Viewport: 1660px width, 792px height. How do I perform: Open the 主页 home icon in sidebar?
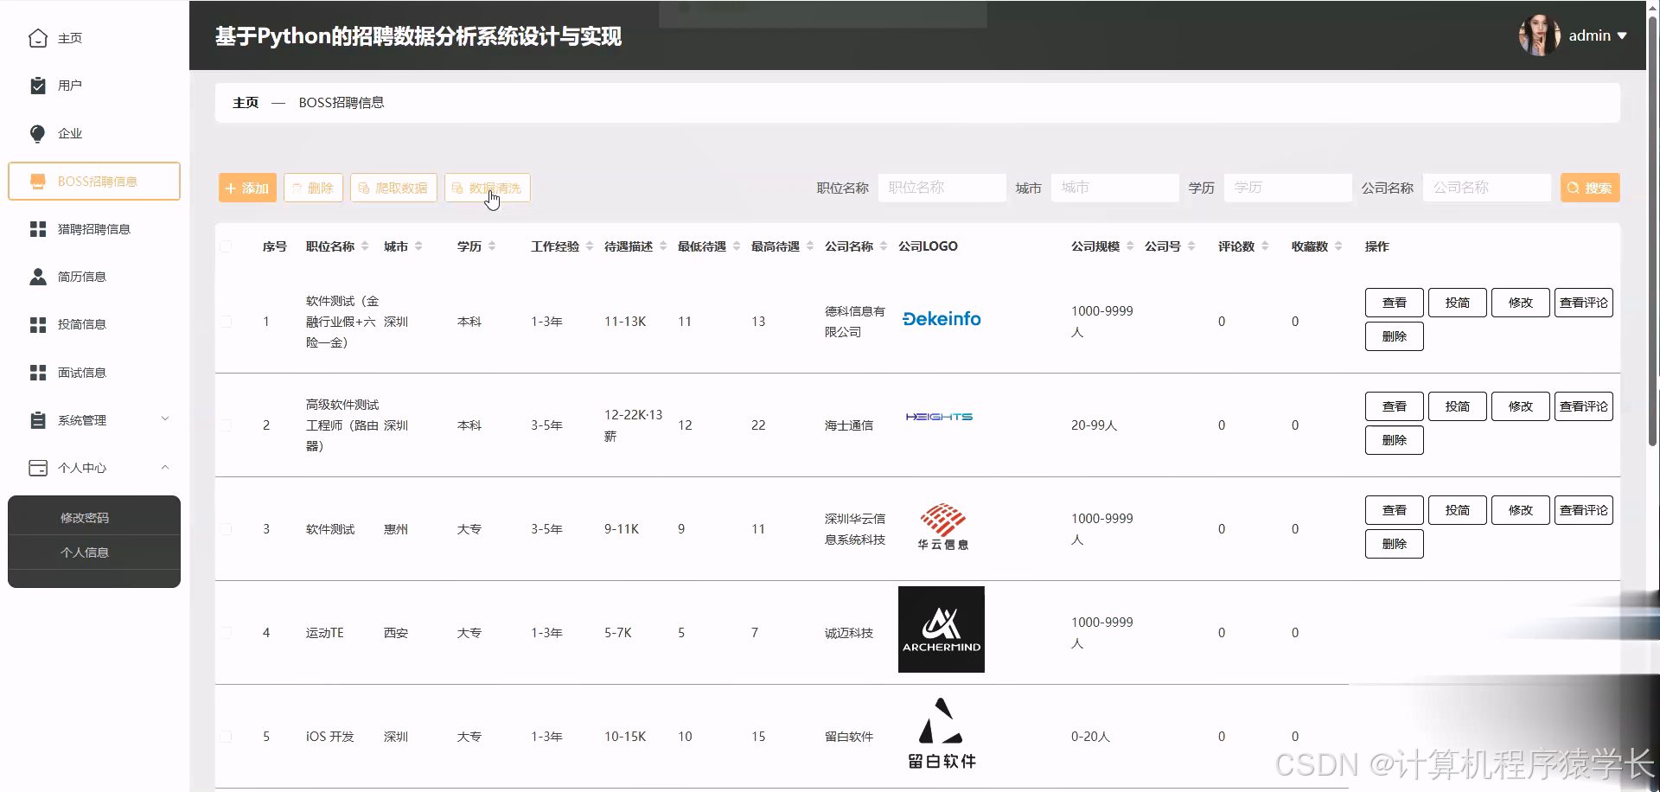(x=38, y=38)
